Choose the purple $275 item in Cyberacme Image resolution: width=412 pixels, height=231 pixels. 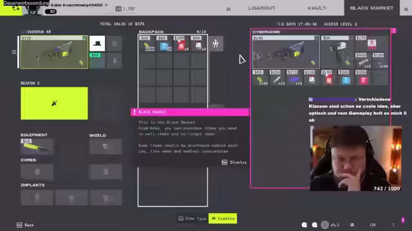click(294, 78)
